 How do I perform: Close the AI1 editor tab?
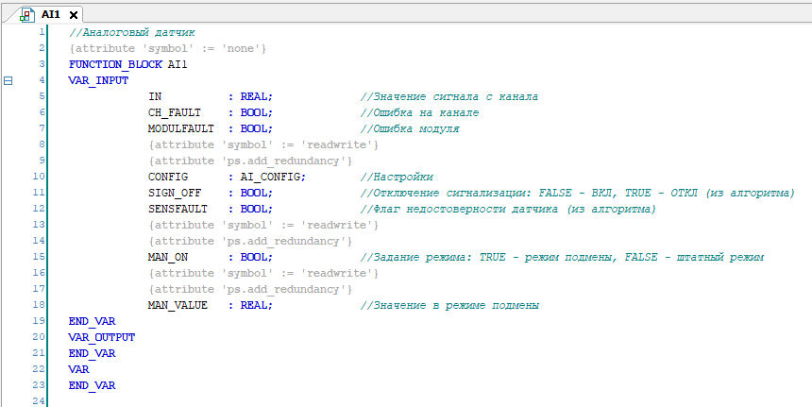pos(74,15)
